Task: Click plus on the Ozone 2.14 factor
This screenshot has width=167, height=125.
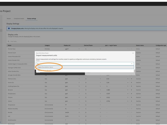Action: tap(131, 82)
